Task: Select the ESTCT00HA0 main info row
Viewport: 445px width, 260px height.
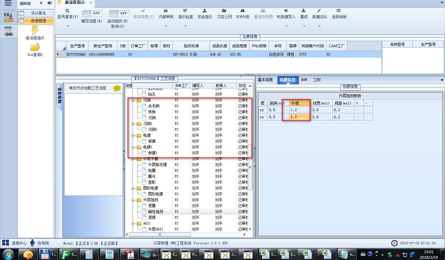Action: pos(219,54)
